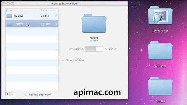Select the My Love row folder icon

pos(9,16)
